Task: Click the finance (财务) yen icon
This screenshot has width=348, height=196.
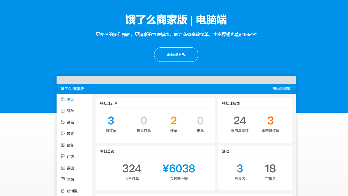Action: [63, 145]
